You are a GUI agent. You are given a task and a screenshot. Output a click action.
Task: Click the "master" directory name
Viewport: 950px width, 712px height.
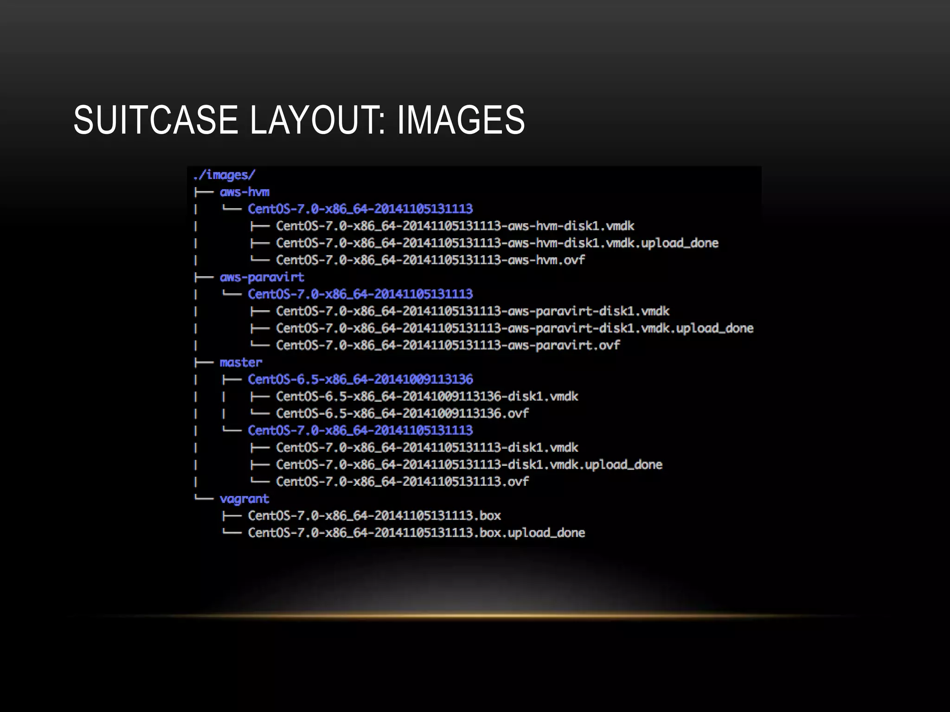click(x=241, y=362)
